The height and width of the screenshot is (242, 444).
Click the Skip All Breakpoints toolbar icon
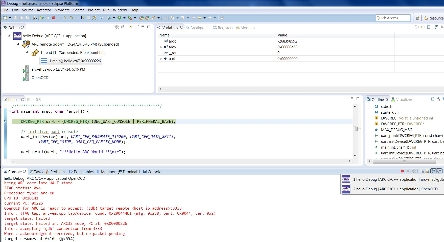[x=101, y=18]
